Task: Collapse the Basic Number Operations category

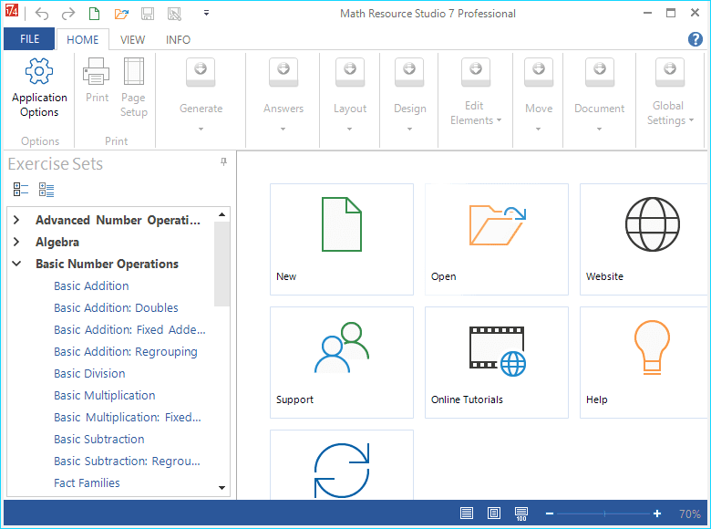Action: click(16, 264)
